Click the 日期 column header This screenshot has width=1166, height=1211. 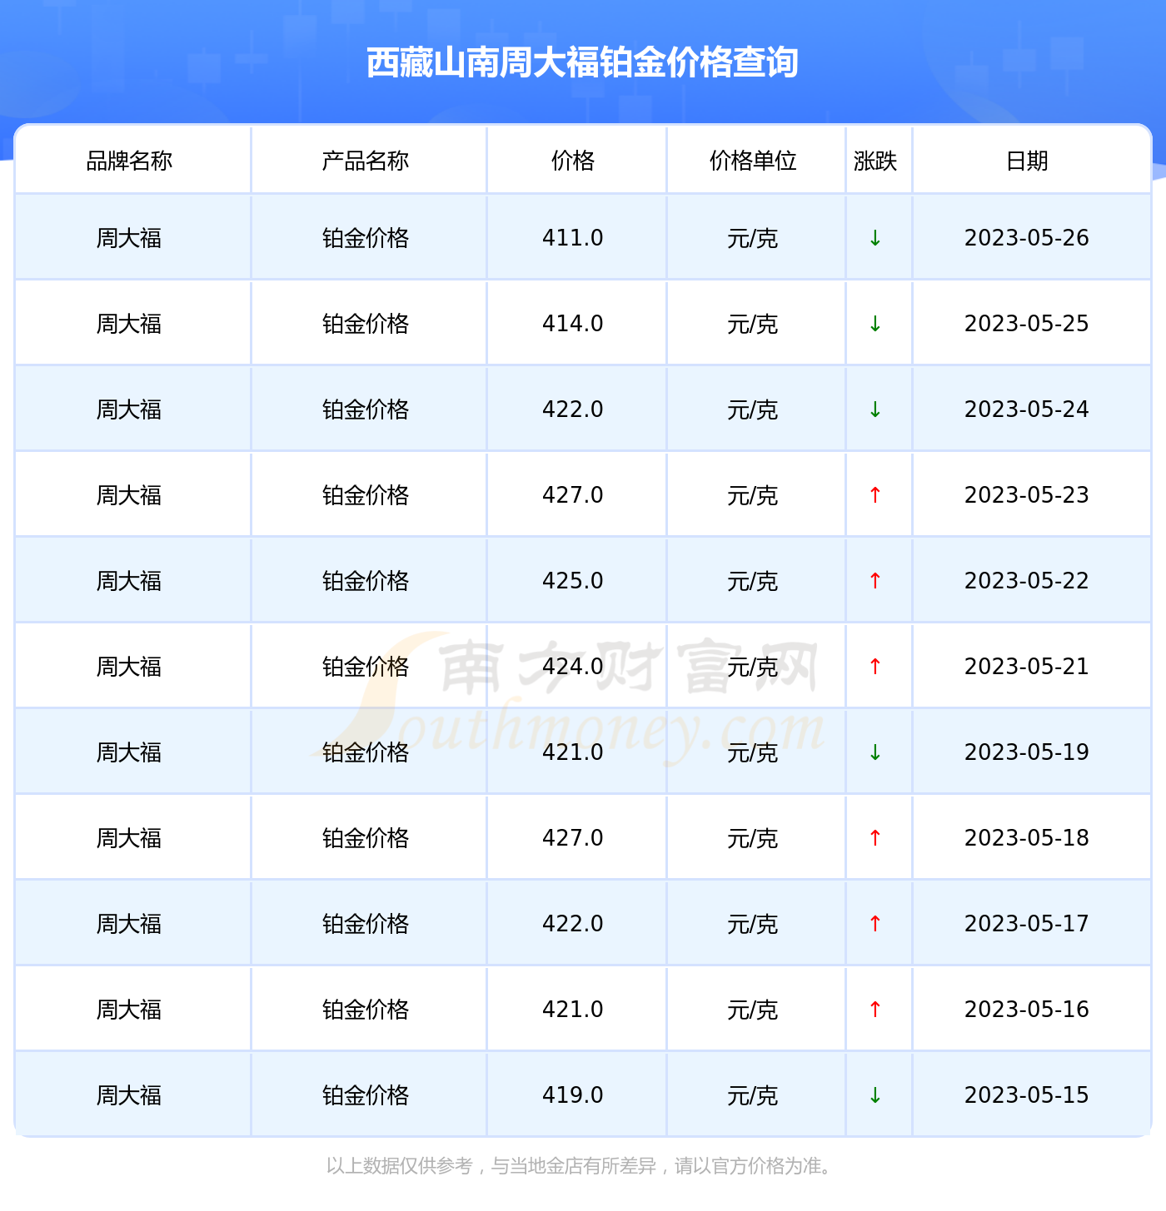pyautogui.click(x=1027, y=161)
